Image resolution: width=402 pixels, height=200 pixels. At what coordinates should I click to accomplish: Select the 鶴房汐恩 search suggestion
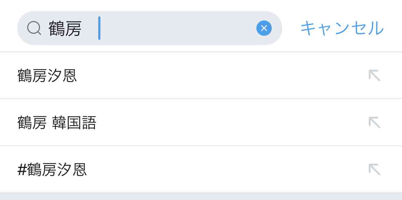[x=47, y=75]
